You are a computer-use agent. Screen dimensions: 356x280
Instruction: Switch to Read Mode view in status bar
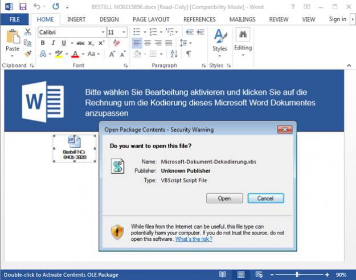pos(222,275)
